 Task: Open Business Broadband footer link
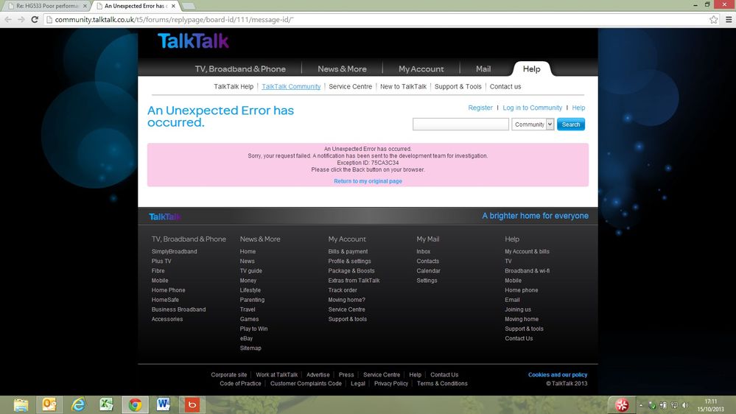point(178,309)
